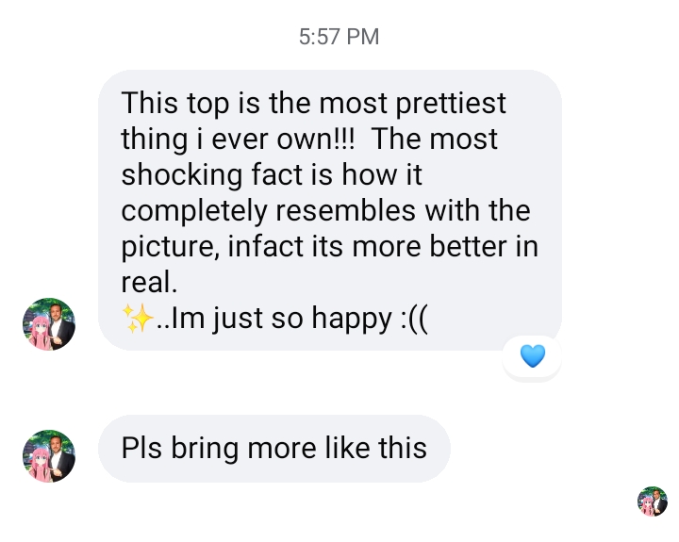
Task: Click the sparkles emoji in the message
Action: (x=138, y=320)
